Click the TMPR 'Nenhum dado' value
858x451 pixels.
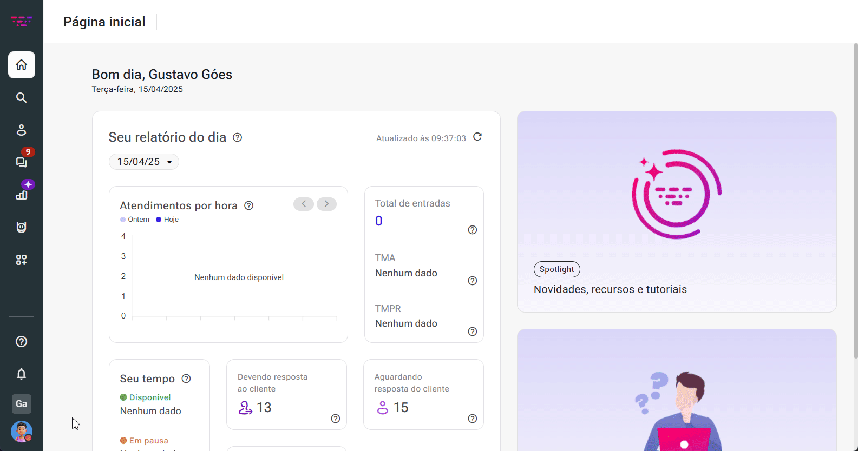pyautogui.click(x=406, y=323)
